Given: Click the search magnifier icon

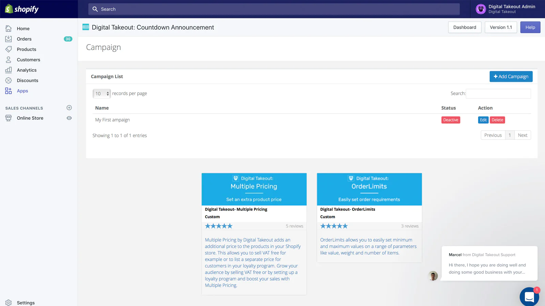Looking at the screenshot, I should click(x=95, y=9).
